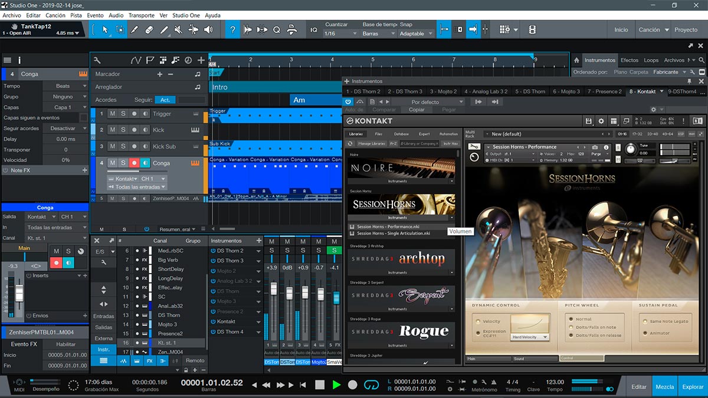Open the Base de tiempo Barras dropdown
The image size is (708, 398).
point(378,34)
